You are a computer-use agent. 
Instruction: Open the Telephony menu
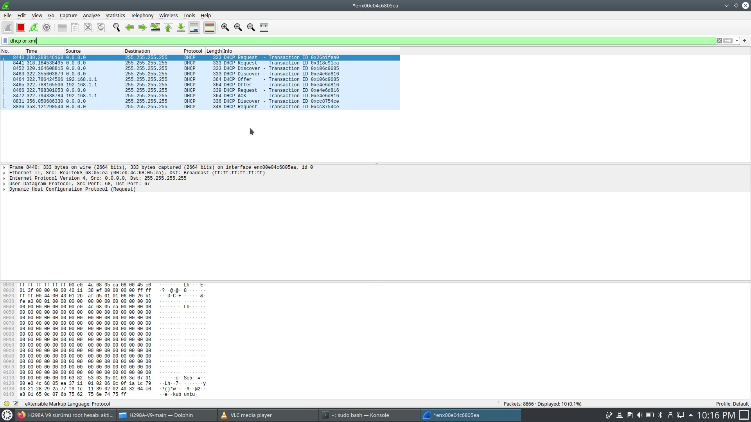pos(142,16)
